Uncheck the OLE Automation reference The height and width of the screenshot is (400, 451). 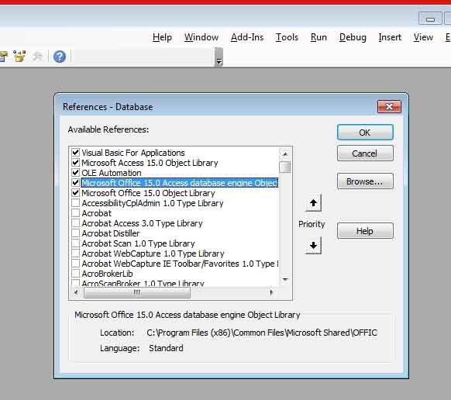click(76, 172)
